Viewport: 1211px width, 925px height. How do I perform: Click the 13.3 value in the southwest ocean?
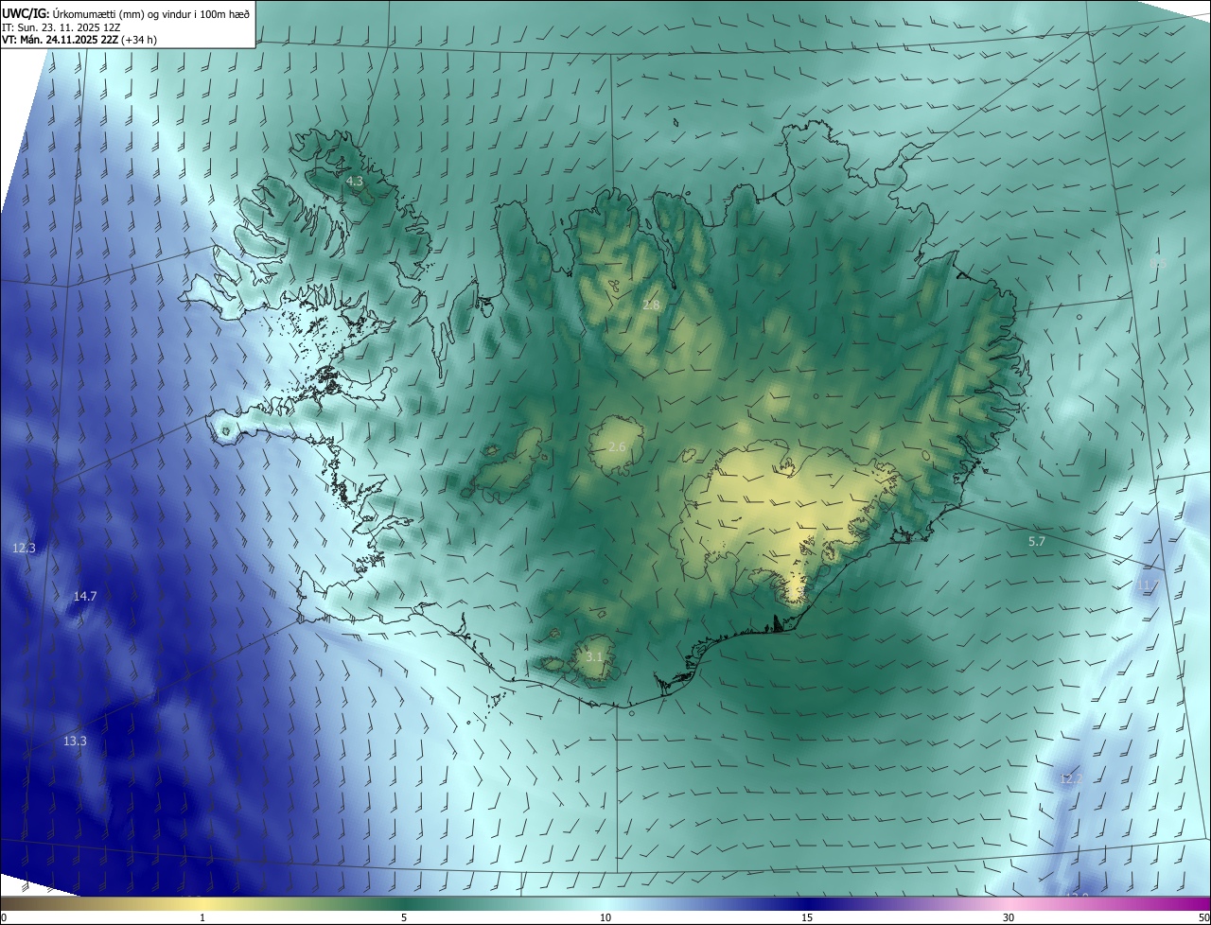tap(75, 742)
